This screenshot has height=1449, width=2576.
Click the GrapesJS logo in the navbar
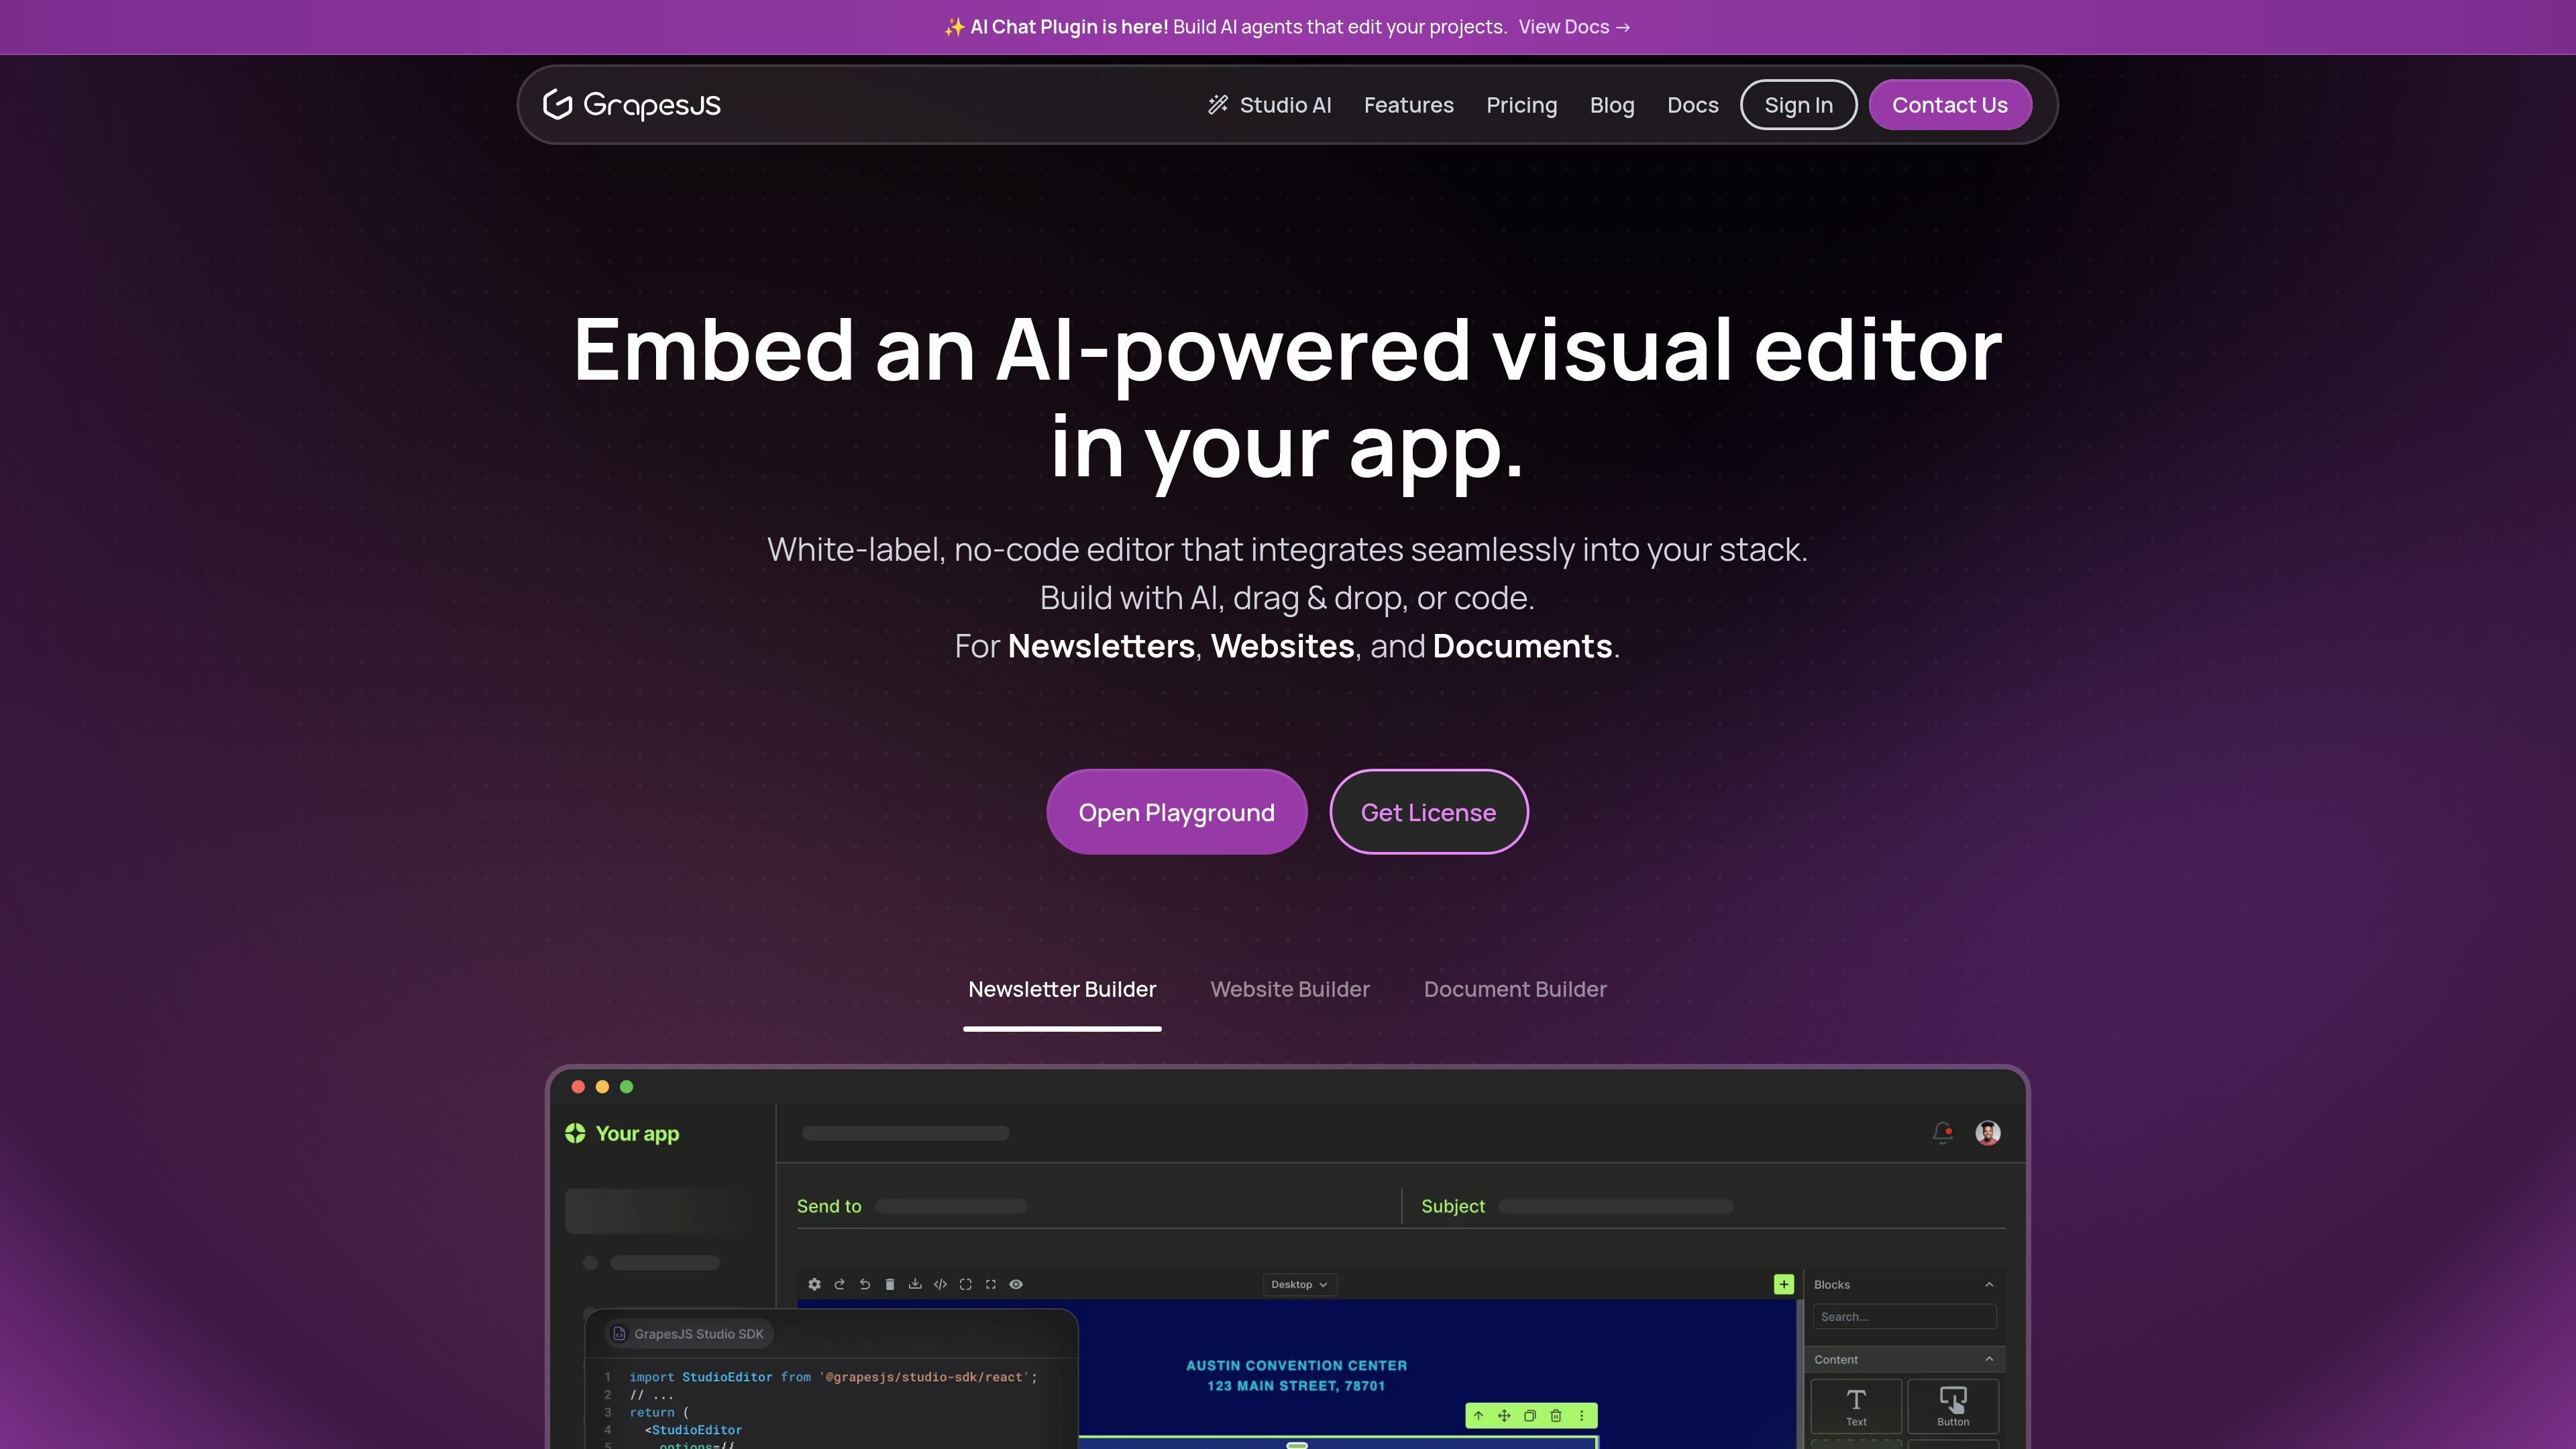(631, 105)
